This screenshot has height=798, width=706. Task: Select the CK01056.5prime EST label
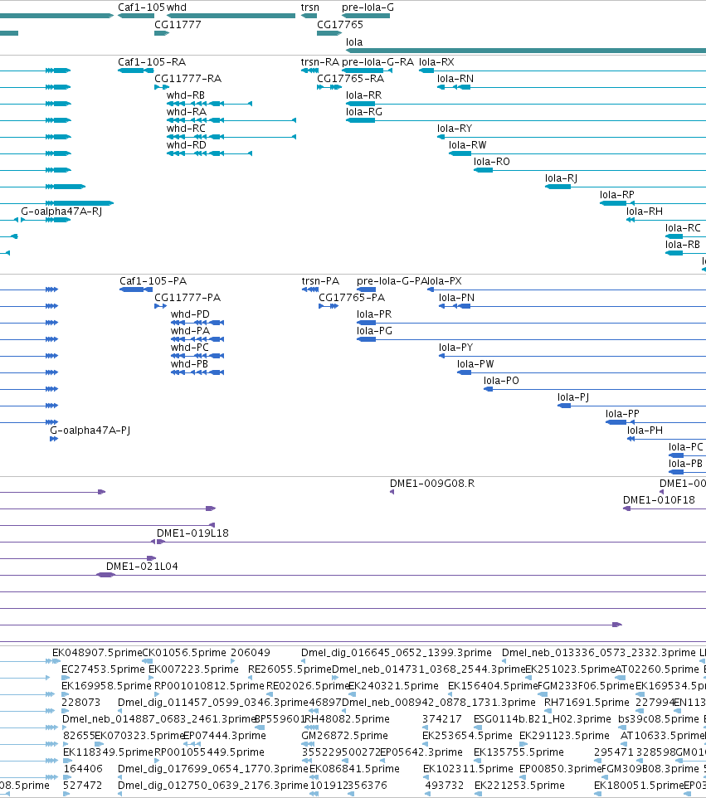coord(184,653)
